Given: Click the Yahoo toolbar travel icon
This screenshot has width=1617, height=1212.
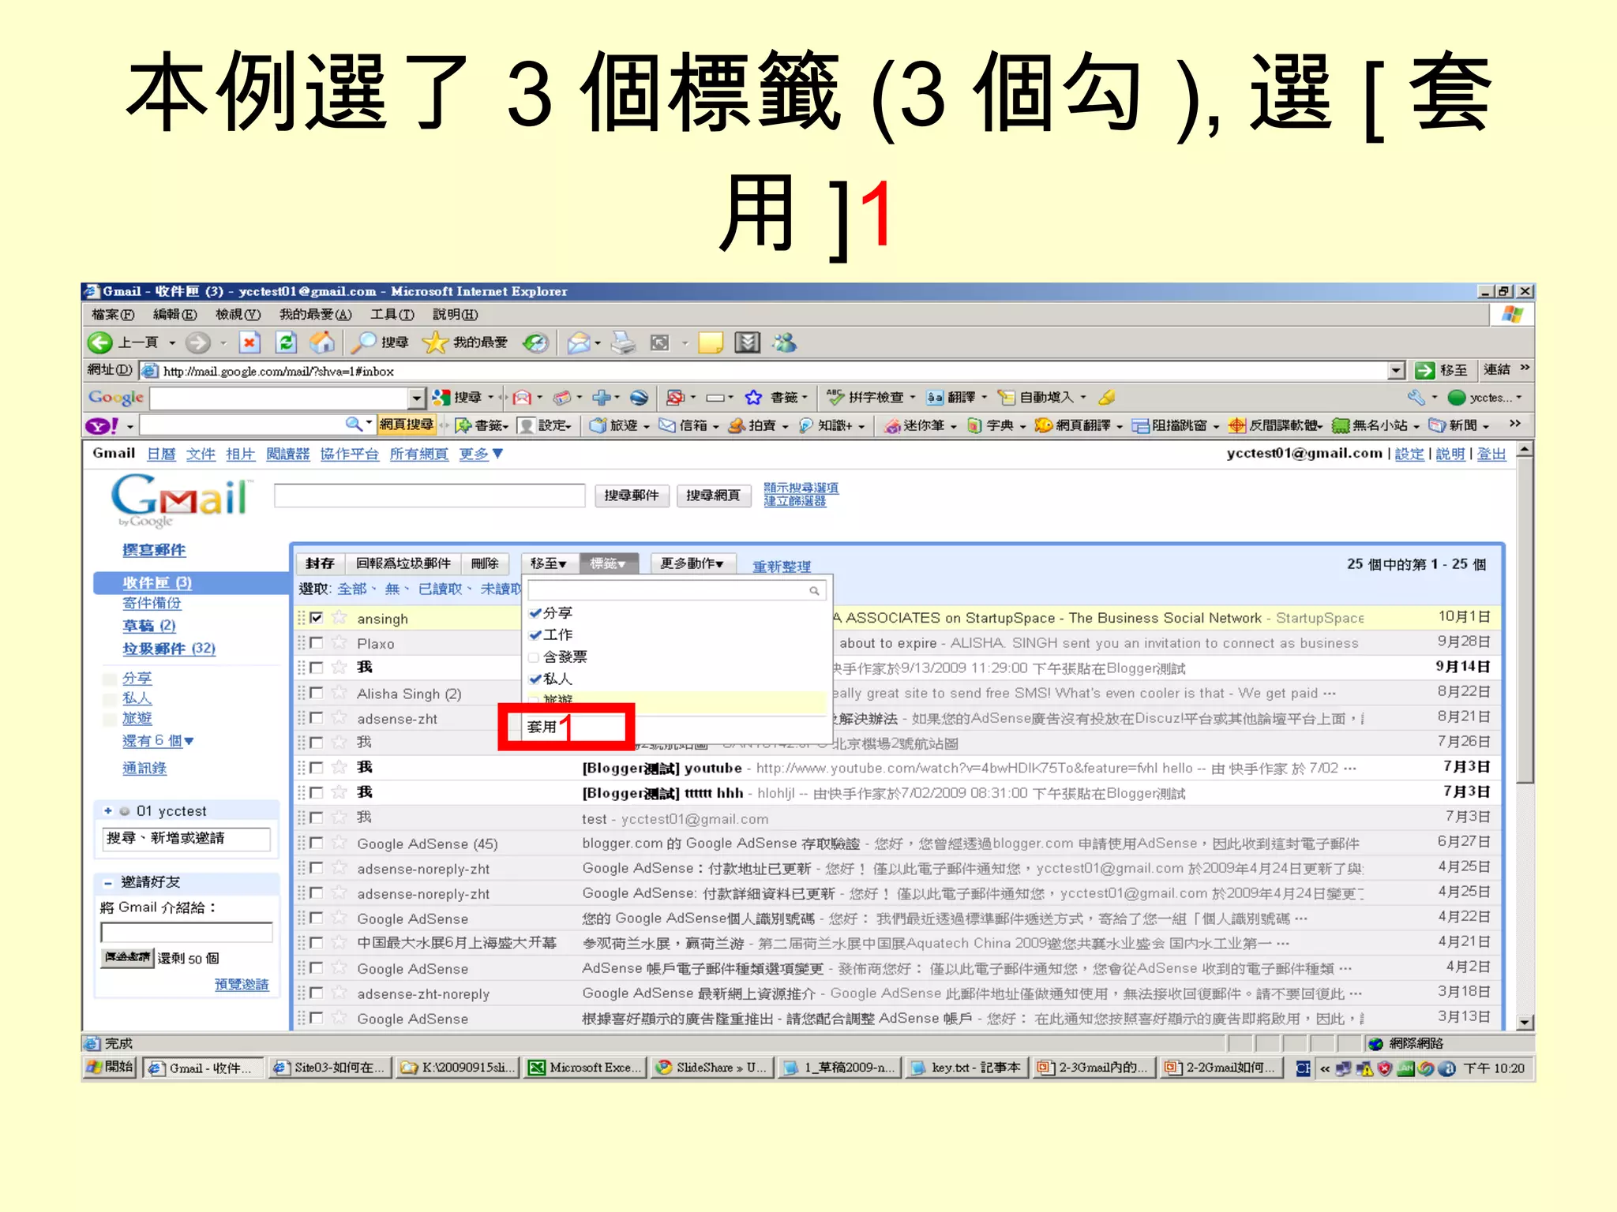Looking at the screenshot, I should click(x=599, y=425).
